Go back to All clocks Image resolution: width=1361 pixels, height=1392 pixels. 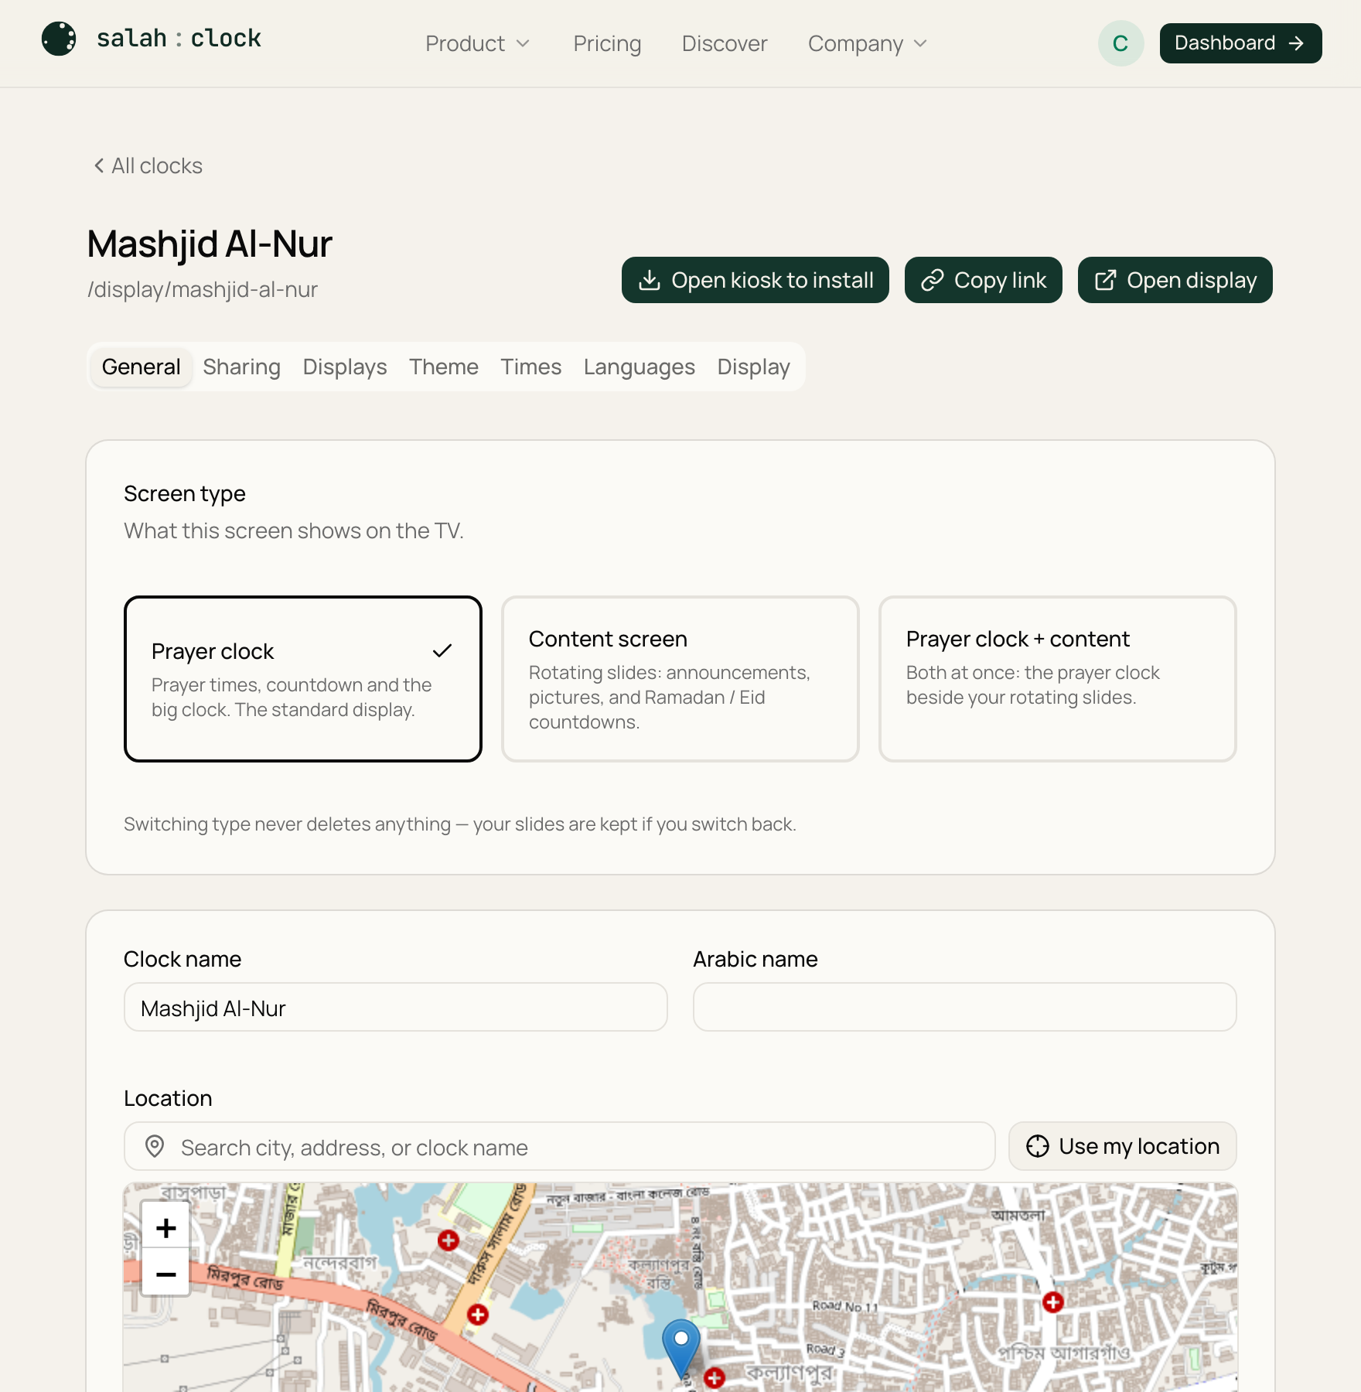(148, 165)
